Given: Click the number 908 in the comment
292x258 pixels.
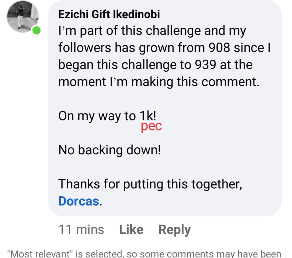Looking at the screenshot, I should (x=219, y=48).
